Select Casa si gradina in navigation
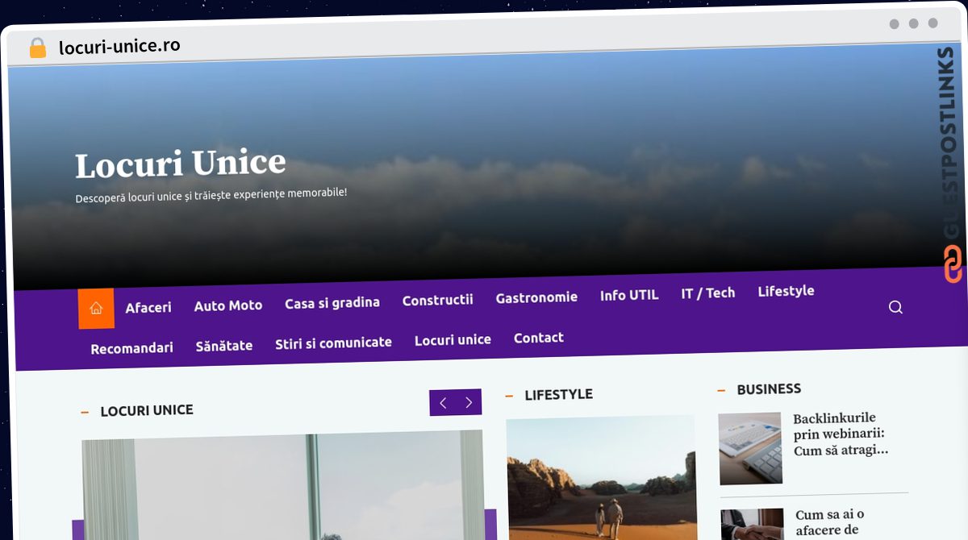The image size is (968, 540). [332, 303]
